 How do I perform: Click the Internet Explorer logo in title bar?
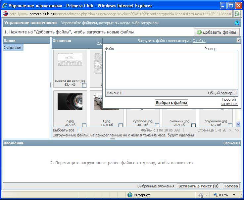(x=5, y=6)
